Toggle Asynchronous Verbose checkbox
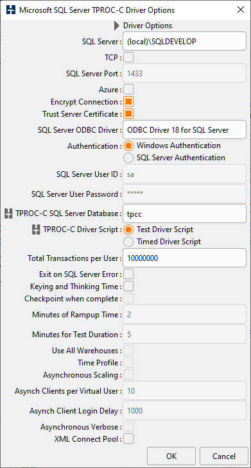The image size is (251, 468). pyautogui.click(x=128, y=426)
